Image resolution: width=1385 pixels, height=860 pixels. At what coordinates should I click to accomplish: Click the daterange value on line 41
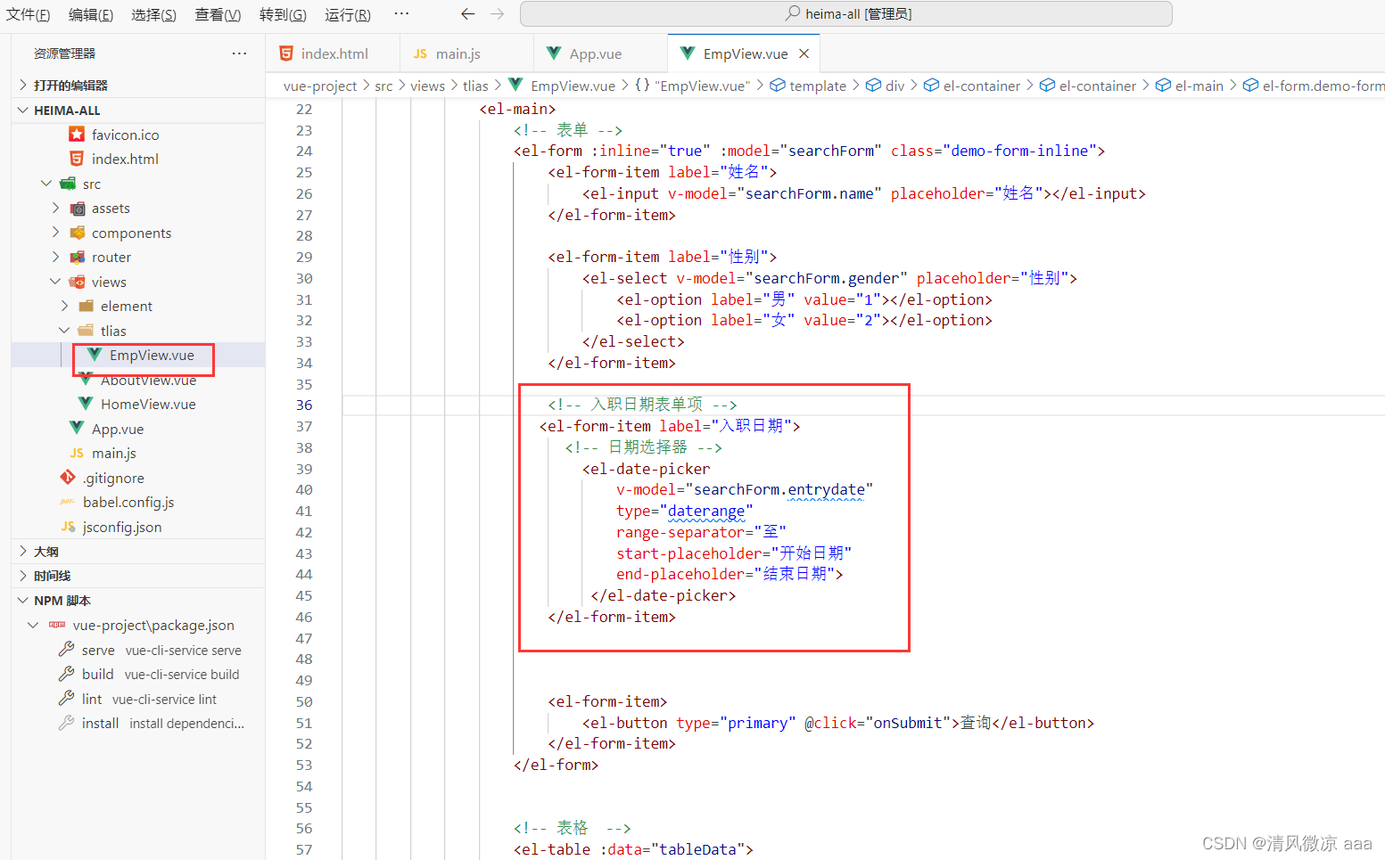[706, 511]
